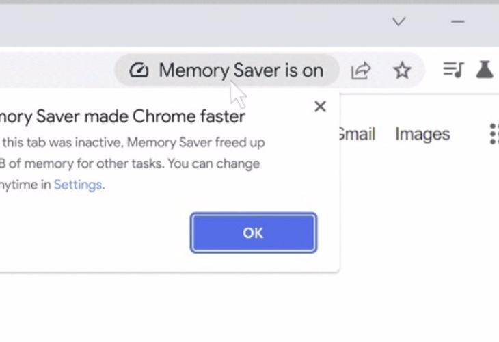Share this page via share icon

[360, 70]
